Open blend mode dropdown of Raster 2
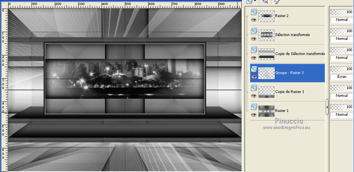Screen dimensions: 354x172 coord(342,20)
